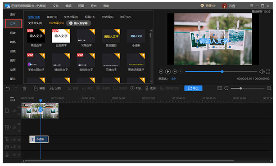
Task: Switch to the 配乐 music sidebar tab
Action: click(13, 79)
